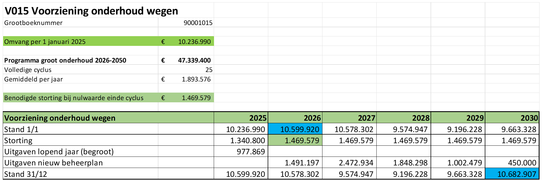The width and height of the screenshot is (542, 181).
Task: Select the Volledige cyclus value 25
Action: point(209,70)
